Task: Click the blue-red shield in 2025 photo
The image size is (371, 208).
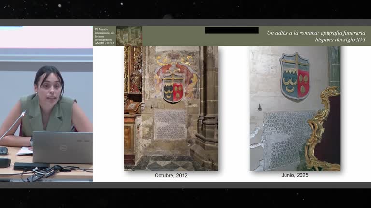Action: [x=295, y=76]
